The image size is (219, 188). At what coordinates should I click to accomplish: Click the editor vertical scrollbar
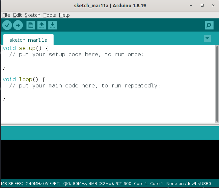click(217, 84)
